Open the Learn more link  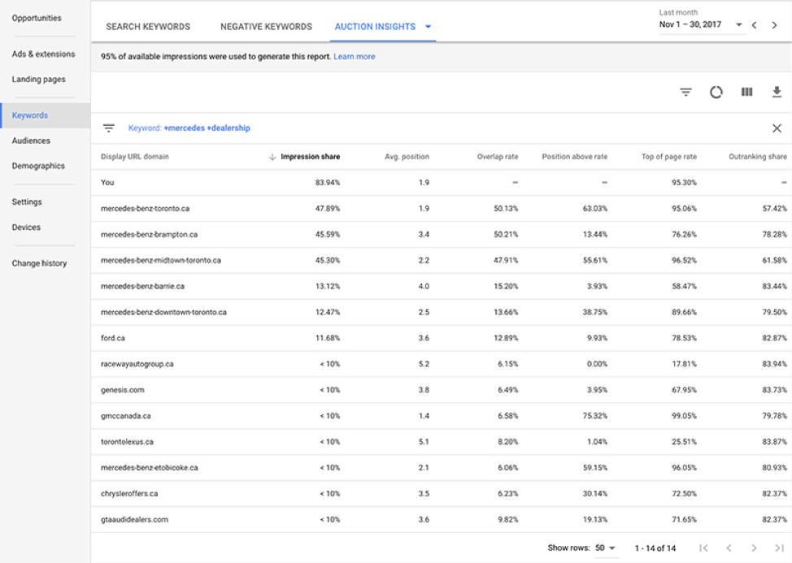(x=355, y=57)
